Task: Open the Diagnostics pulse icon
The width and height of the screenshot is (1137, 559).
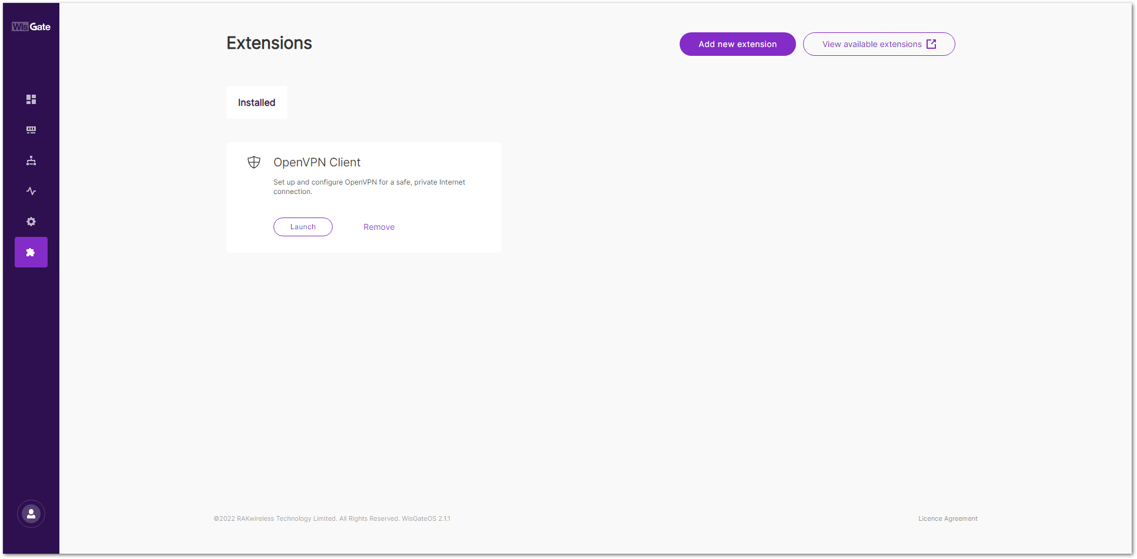Action: (31, 191)
